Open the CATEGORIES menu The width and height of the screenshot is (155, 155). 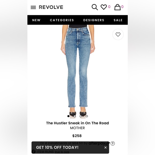(62, 20)
